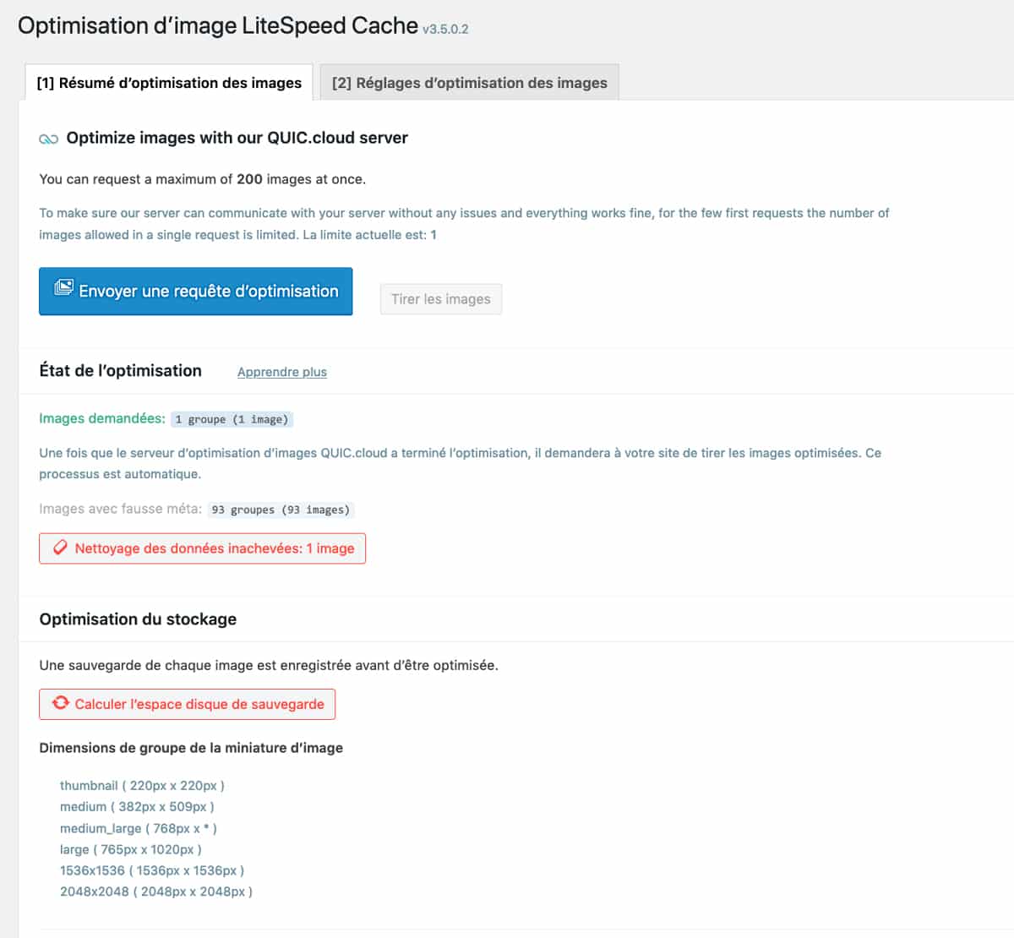Viewport: 1014px width, 938px height.
Task: Click the link icon beside Optimize images heading
Action: 49,138
